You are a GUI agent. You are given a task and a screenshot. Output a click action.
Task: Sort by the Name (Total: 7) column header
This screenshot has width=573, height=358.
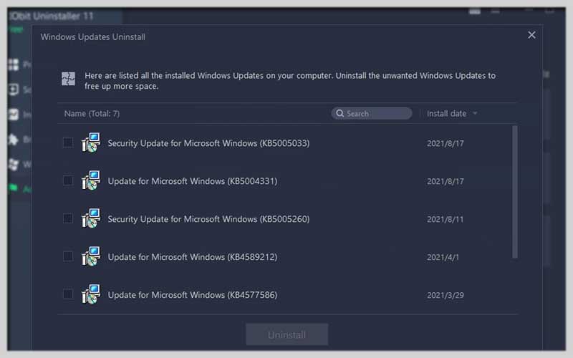92,114
